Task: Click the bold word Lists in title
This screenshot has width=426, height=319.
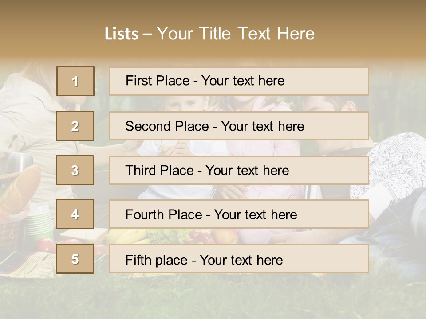Action: (121, 34)
